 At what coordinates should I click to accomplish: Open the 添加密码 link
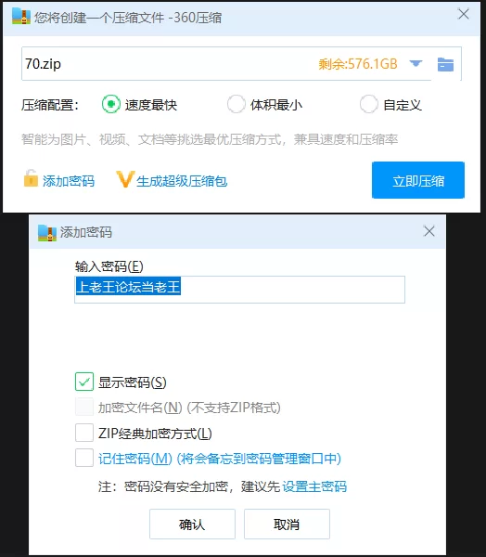pos(69,181)
